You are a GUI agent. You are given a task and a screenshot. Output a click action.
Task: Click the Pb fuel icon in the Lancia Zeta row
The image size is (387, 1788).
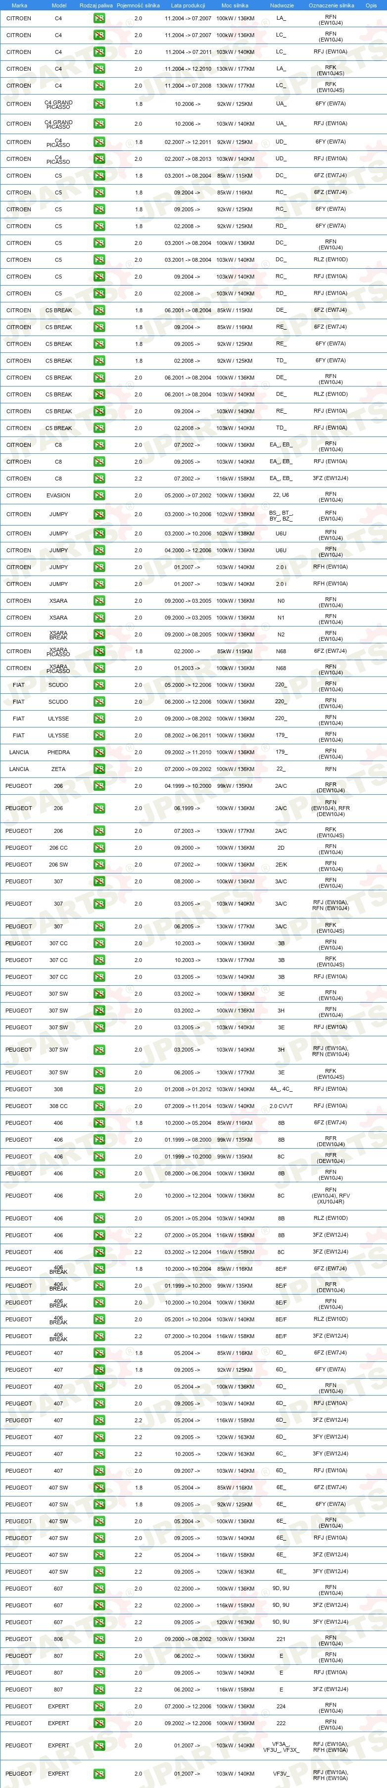(x=99, y=769)
